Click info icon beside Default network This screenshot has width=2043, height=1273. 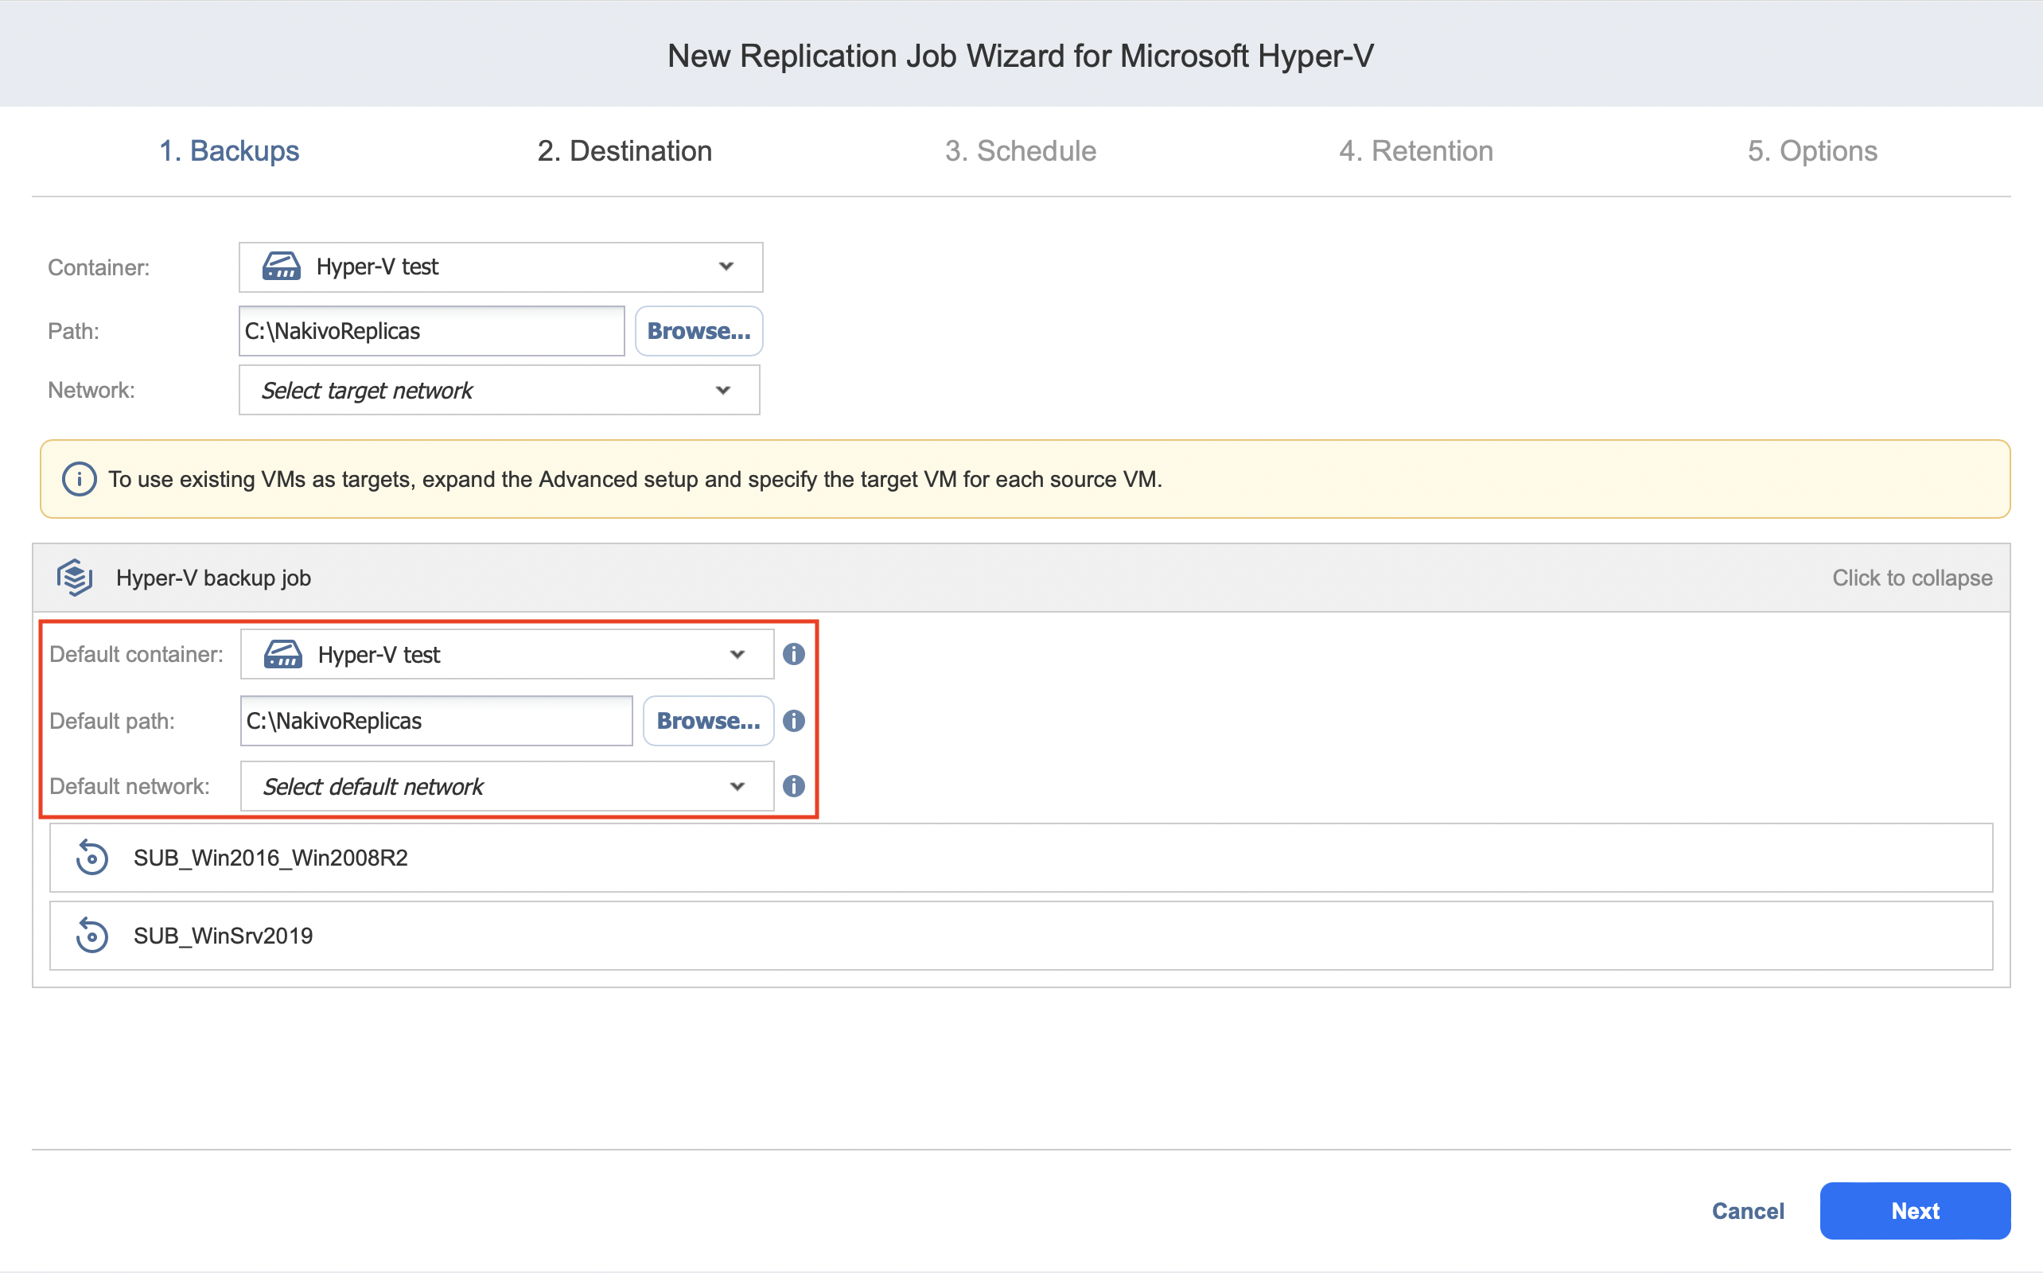pyautogui.click(x=793, y=785)
